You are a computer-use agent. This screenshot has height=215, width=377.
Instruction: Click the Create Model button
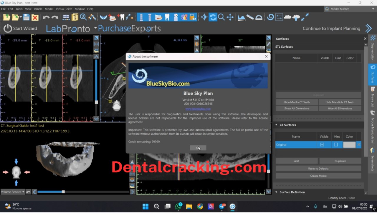[x=318, y=176]
